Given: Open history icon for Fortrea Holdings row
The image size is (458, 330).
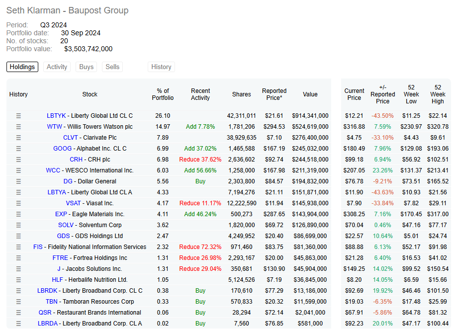Looking at the screenshot, I should [18, 258].
